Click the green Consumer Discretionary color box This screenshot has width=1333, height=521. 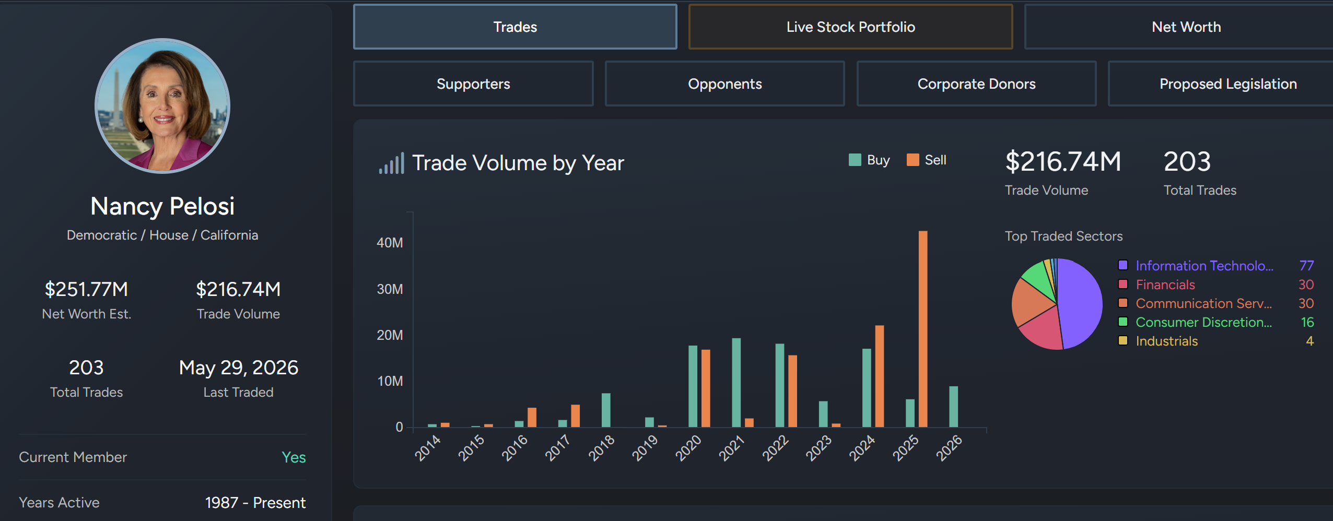pyautogui.click(x=1122, y=322)
